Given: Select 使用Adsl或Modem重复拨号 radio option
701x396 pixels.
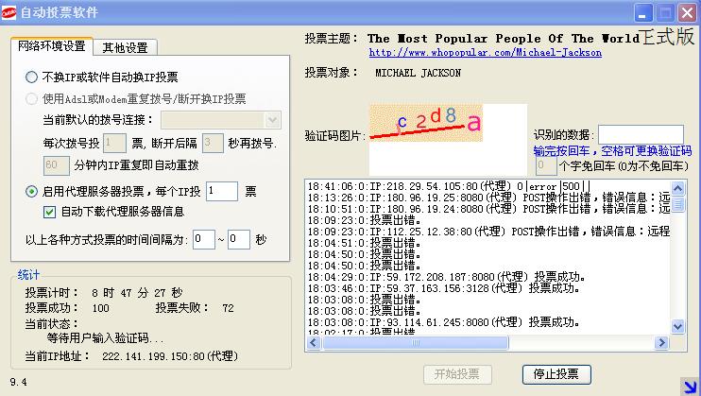Looking at the screenshot, I should 31,99.
